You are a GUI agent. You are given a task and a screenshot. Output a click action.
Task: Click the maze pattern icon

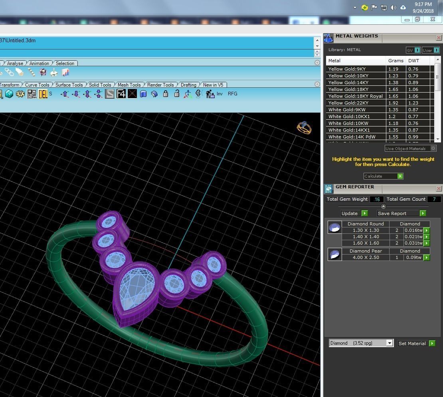point(32,94)
